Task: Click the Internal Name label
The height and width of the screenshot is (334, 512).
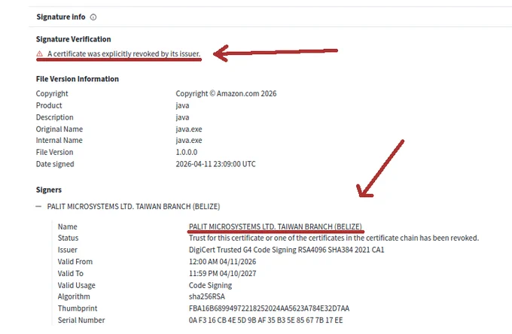Action: click(x=59, y=140)
